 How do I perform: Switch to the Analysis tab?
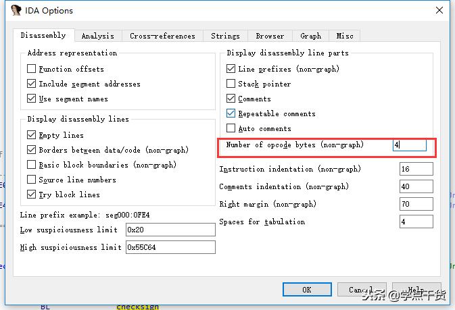pyautogui.click(x=98, y=36)
